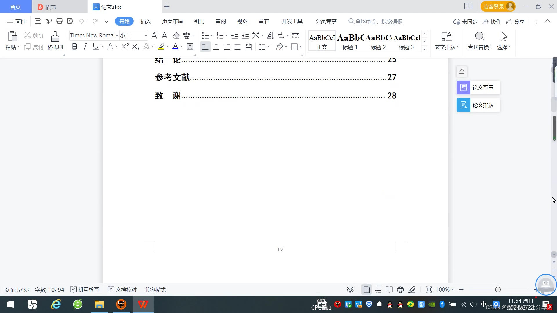Open the 论文查重 plagiarism check
The width and height of the screenshot is (557, 313).
pyautogui.click(x=478, y=88)
